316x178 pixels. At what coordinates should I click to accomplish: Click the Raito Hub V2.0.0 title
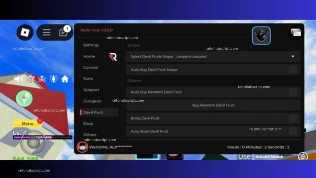click(x=97, y=30)
